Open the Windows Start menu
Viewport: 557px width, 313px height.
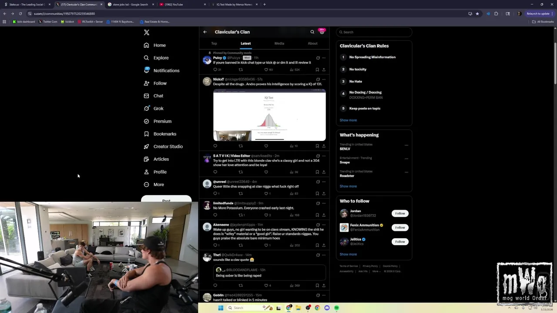pyautogui.click(x=221, y=308)
